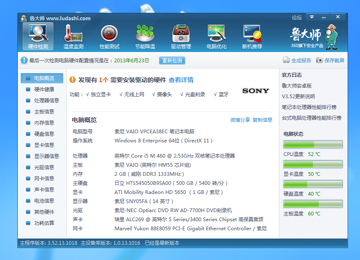Image resolution: width=360 pixels, height=260 pixels.
Task: Click the 硬盘温度 progress bar
Action: tap(313, 184)
